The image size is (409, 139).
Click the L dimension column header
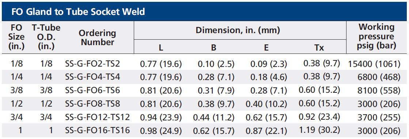tap(161, 48)
